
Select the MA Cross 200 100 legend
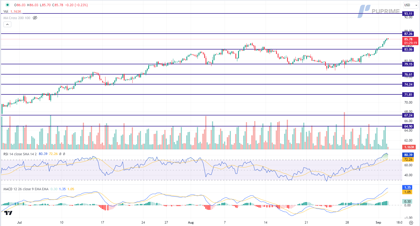17,18
